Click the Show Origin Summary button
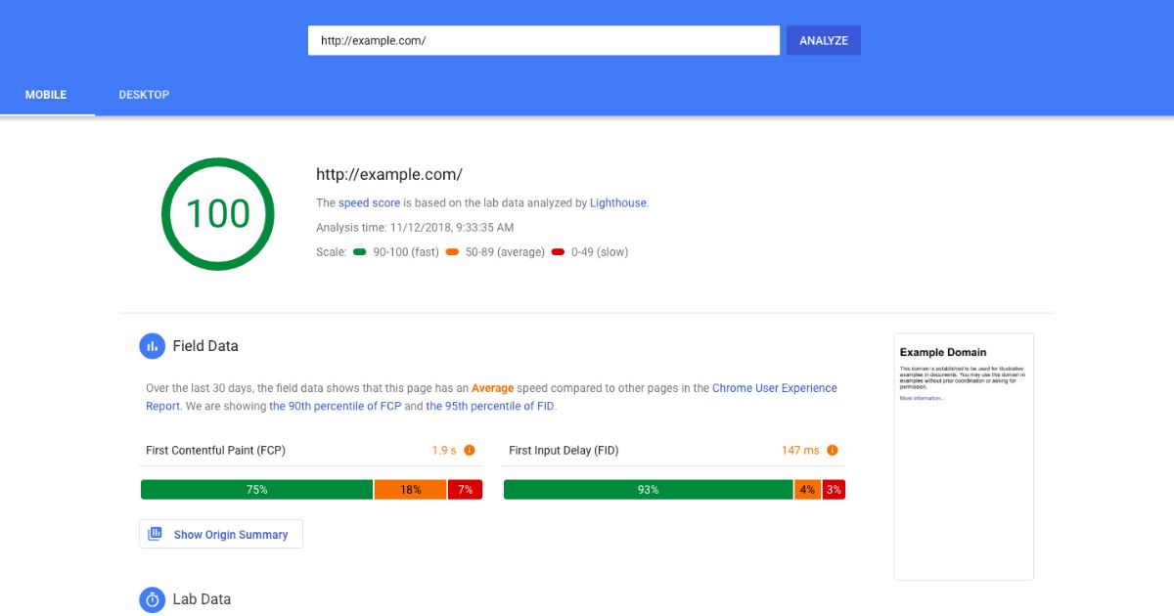The width and height of the screenshot is (1174, 616). (x=221, y=534)
